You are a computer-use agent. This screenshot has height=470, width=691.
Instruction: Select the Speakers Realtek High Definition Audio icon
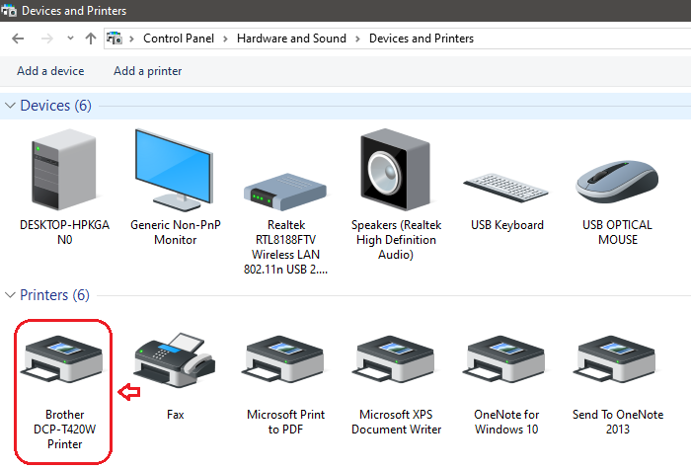pos(395,169)
